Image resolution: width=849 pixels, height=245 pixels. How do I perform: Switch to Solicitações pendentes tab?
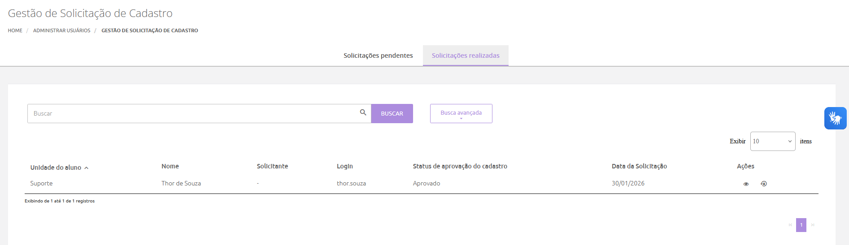(378, 56)
